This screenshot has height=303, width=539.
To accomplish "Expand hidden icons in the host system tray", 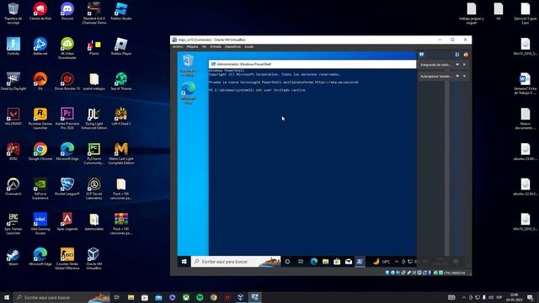I will [464, 297].
